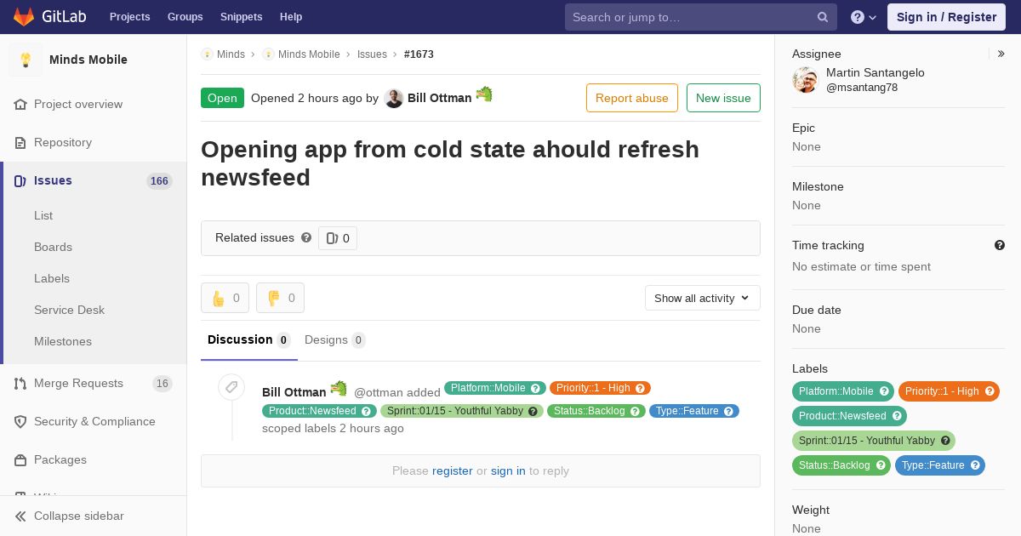Switch to the Designs tab

(x=334, y=340)
